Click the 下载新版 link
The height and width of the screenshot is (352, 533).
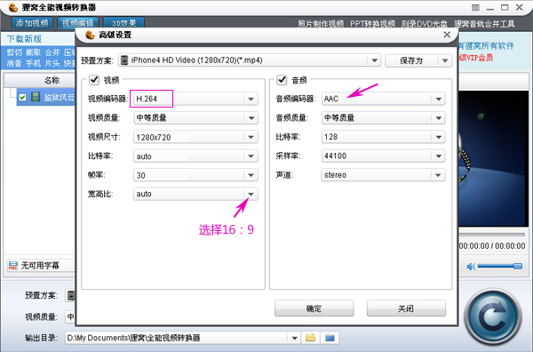[x=24, y=39]
